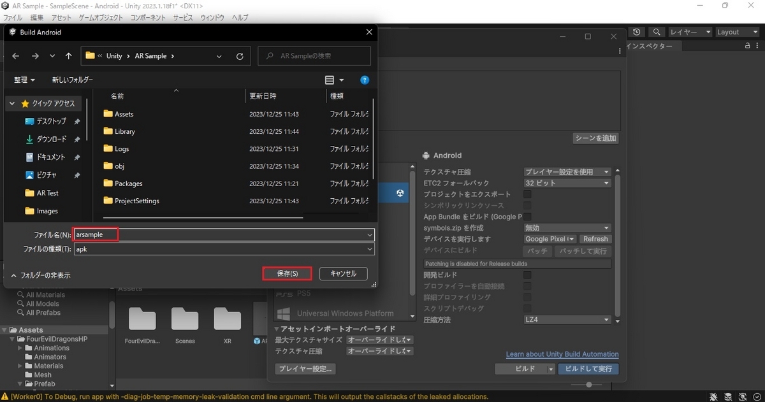This screenshot has height=402, width=765.
Task: Select the obj folder in the file list
Action: tap(119, 166)
